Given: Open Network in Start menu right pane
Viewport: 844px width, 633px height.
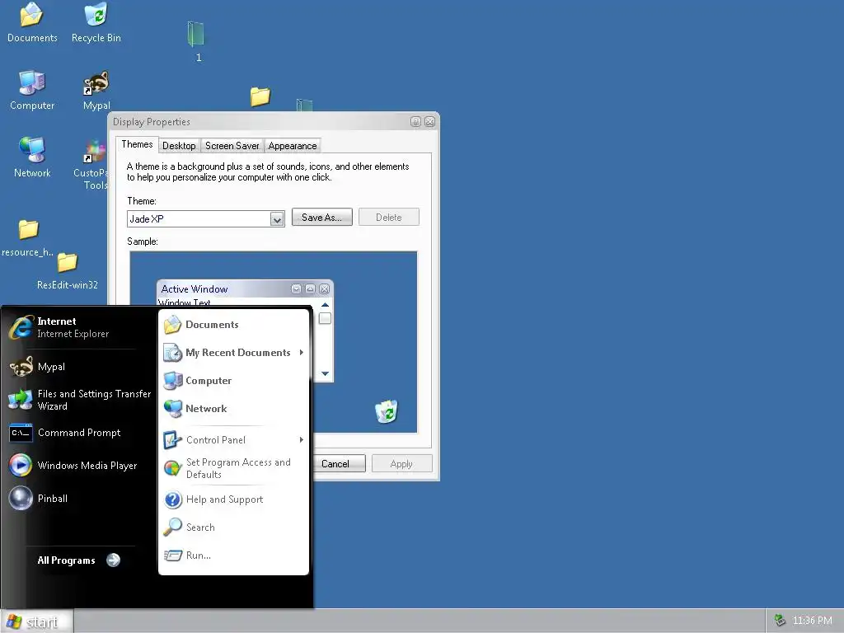Looking at the screenshot, I should coord(233,409).
